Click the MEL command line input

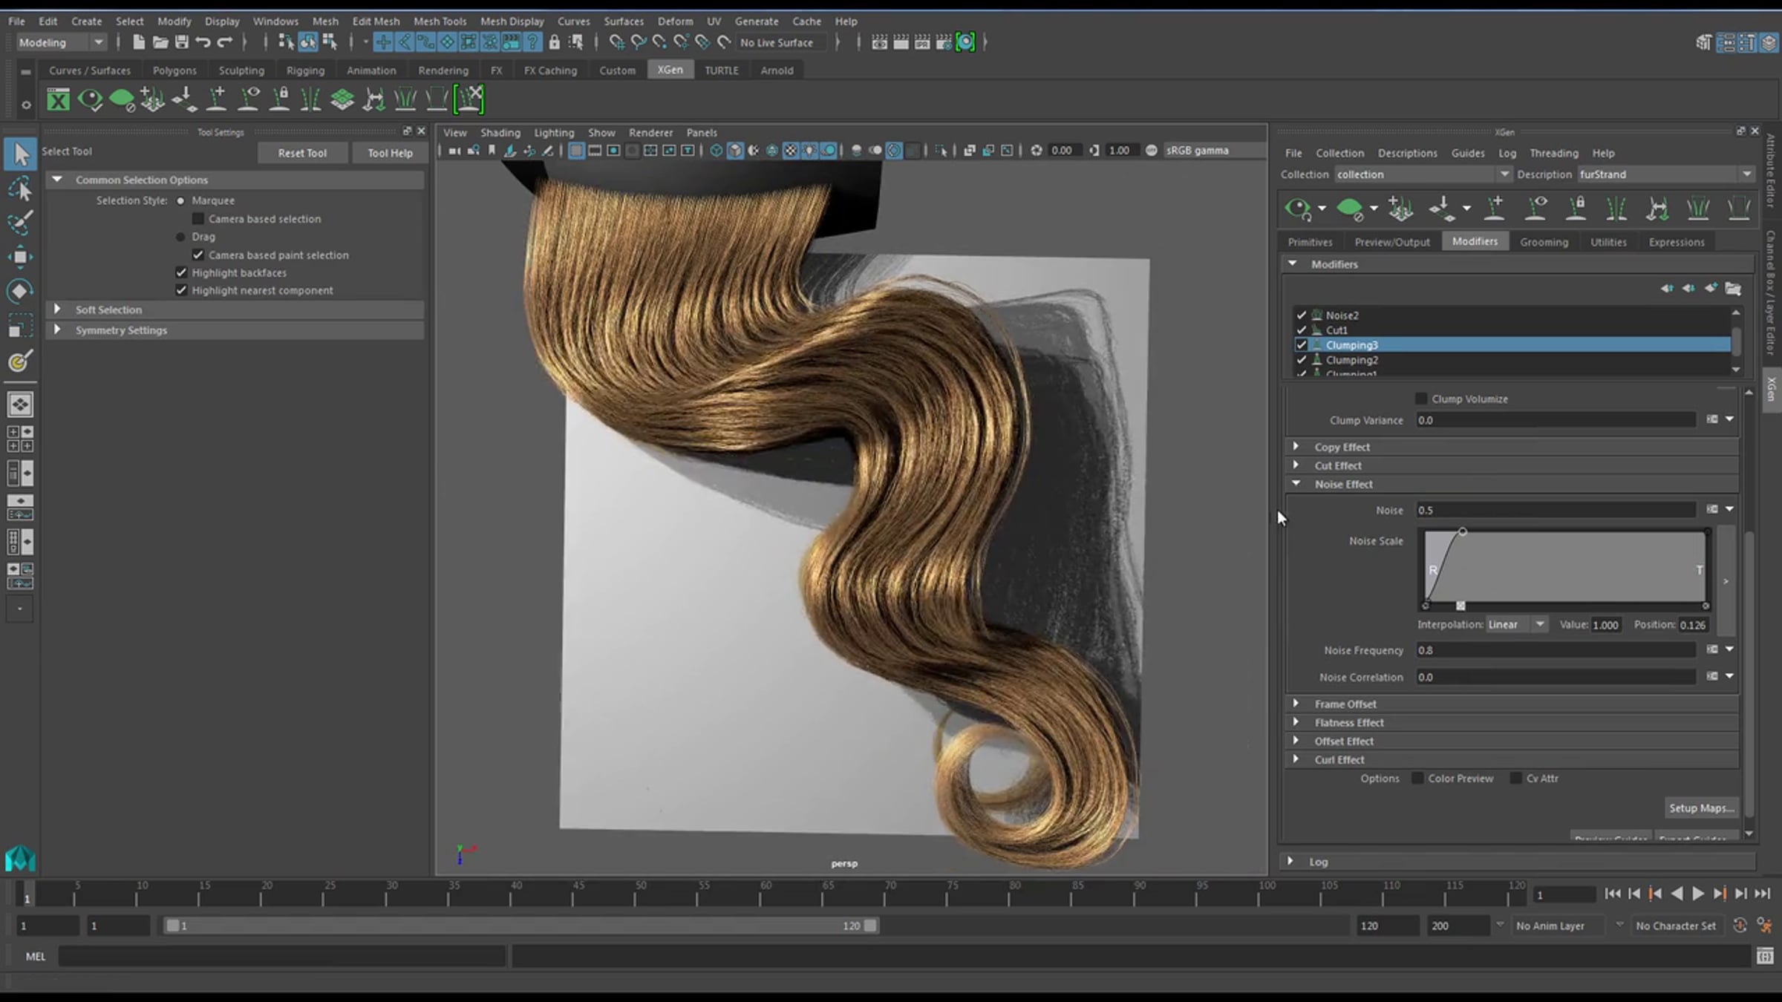pyautogui.click(x=283, y=957)
